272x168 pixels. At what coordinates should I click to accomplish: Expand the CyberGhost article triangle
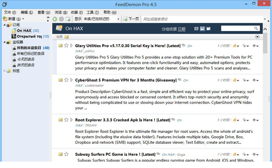point(71,80)
